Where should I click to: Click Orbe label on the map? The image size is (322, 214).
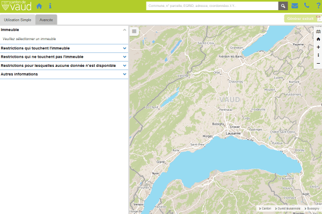[217, 73]
